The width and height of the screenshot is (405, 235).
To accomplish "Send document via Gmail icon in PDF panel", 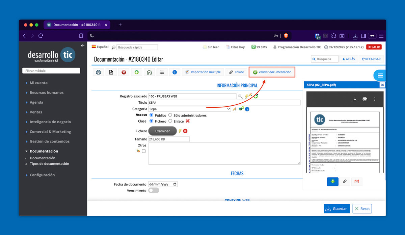I will pyautogui.click(x=357, y=181).
